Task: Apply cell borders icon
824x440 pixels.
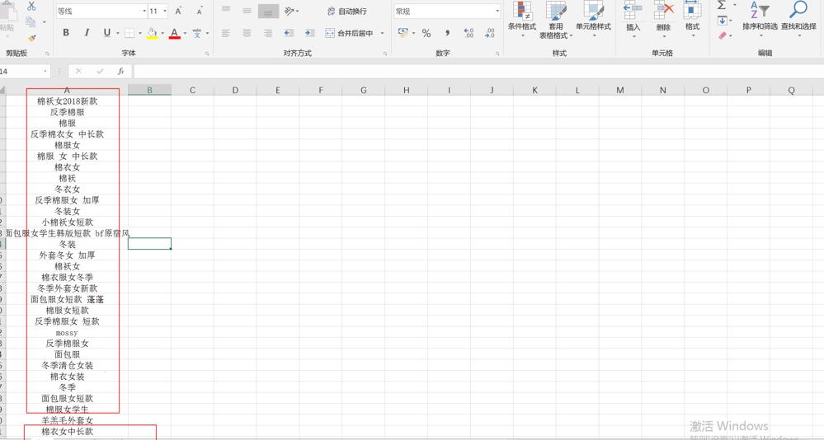Action: click(129, 33)
